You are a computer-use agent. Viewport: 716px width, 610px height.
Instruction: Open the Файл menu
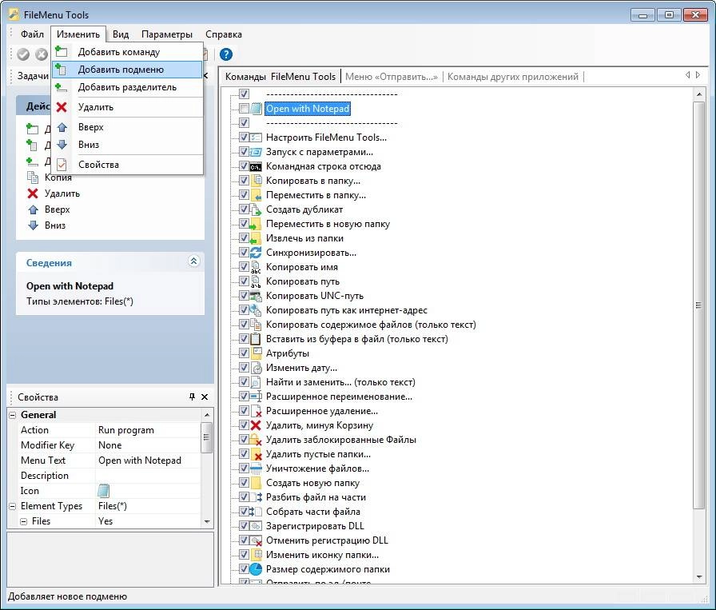click(32, 34)
